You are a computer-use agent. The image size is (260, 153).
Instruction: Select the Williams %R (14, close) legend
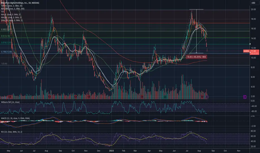[10, 102]
